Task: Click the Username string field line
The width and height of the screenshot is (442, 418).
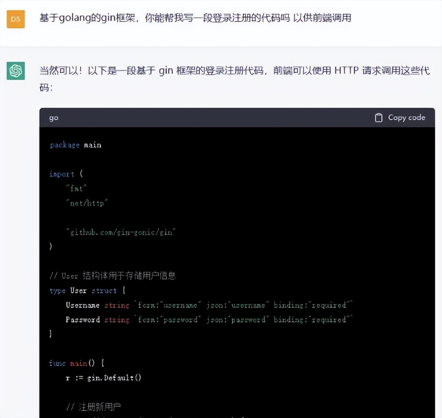Action: [209, 305]
